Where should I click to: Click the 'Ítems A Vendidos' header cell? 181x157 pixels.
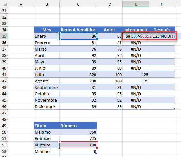(x=78, y=30)
